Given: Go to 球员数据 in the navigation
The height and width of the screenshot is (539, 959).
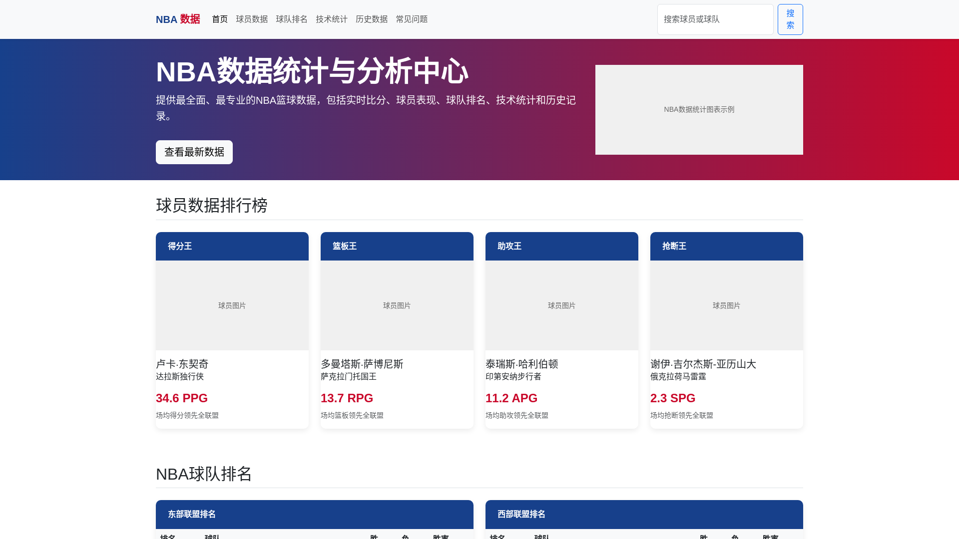Looking at the screenshot, I should point(252,19).
